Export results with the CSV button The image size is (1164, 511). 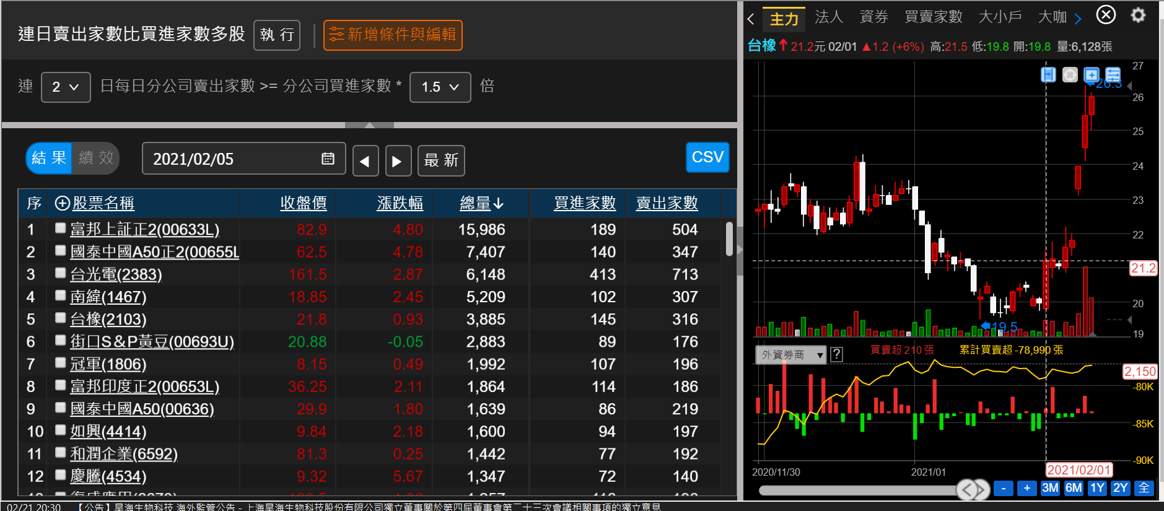pos(707,157)
